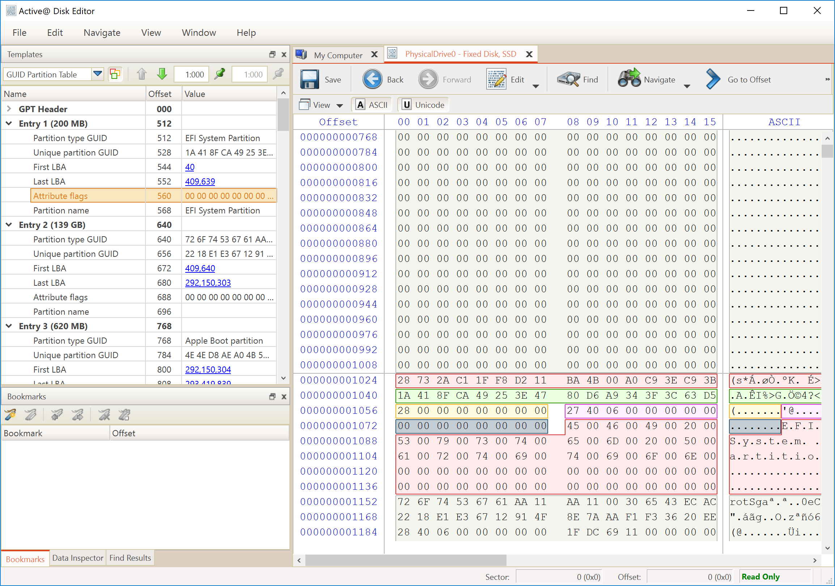Click the first bookmark toolbar icon (add bookmark)
Viewport: 835px width, 586px height.
[x=10, y=415]
